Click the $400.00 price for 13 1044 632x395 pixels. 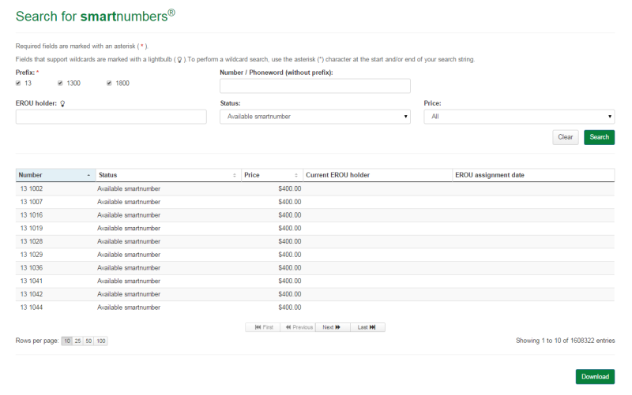coord(289,307)
